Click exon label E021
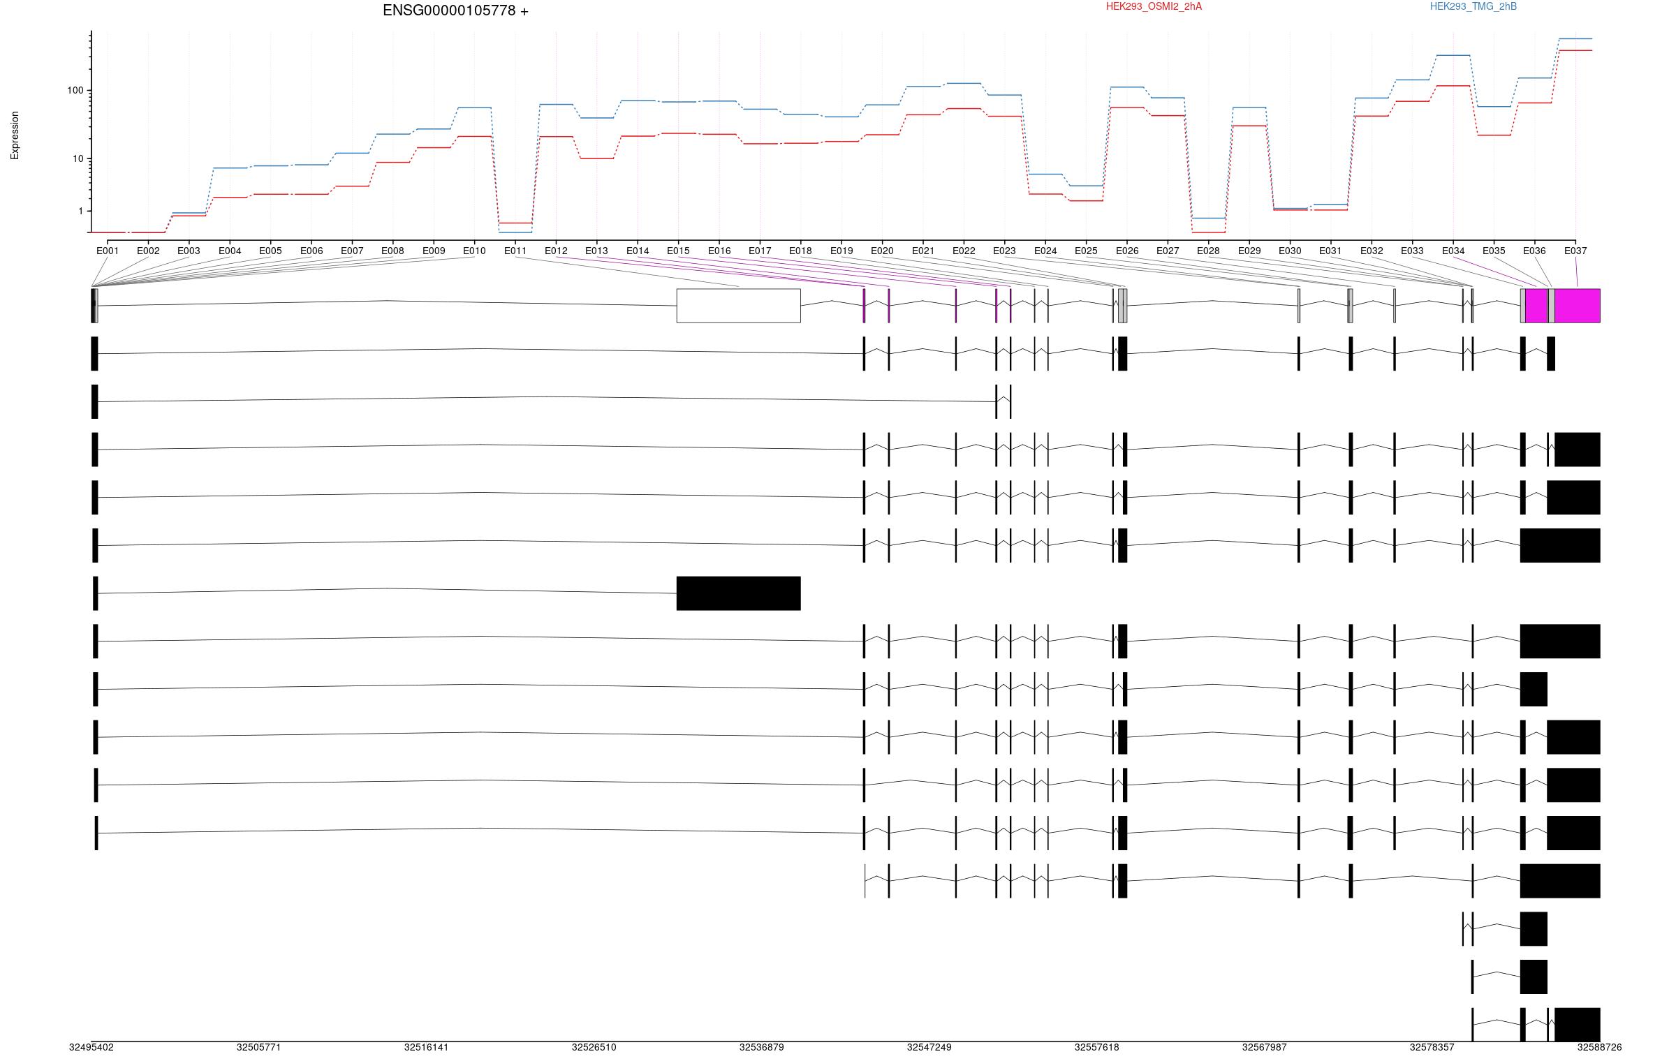 click(x=923, y=251)
